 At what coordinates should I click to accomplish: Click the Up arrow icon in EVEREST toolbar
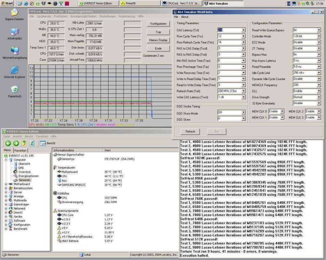click(x=24, y=143)
